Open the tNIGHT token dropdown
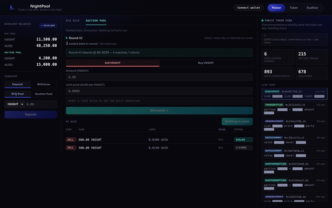The width and height of the screenshot is (332, 208). tap(14, 104)
